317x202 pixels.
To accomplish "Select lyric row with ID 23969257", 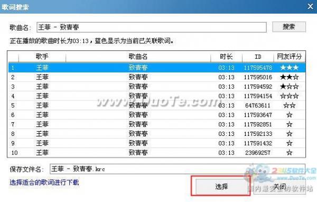I will pyautogui.click(x=157, y=153).
